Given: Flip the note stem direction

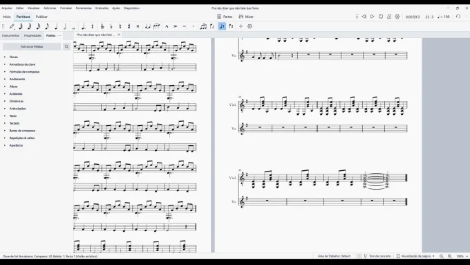Looking at the screenshot, I should (212, 26).
